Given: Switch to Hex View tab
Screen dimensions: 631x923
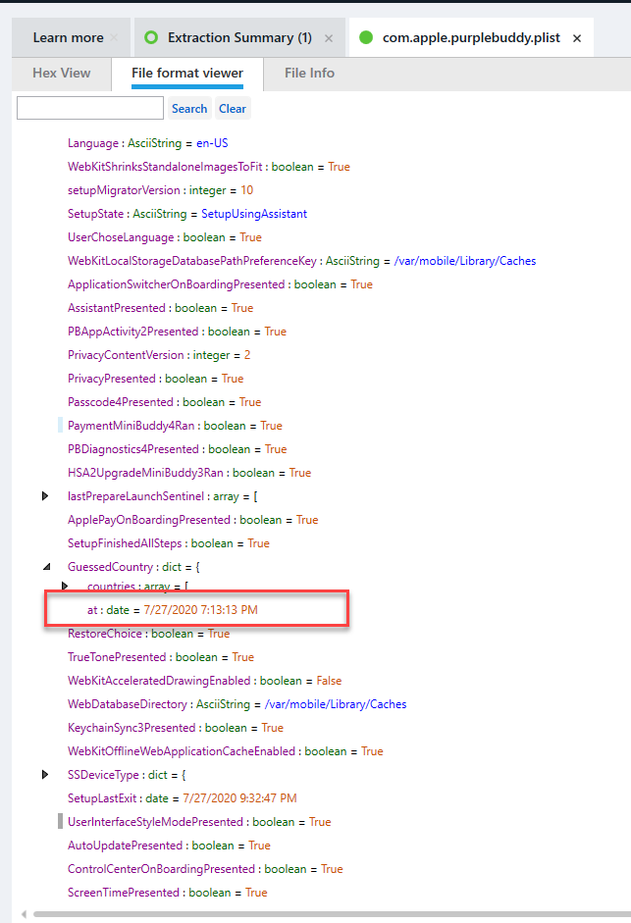Looking at the screenshot, I should coord(61,73).
